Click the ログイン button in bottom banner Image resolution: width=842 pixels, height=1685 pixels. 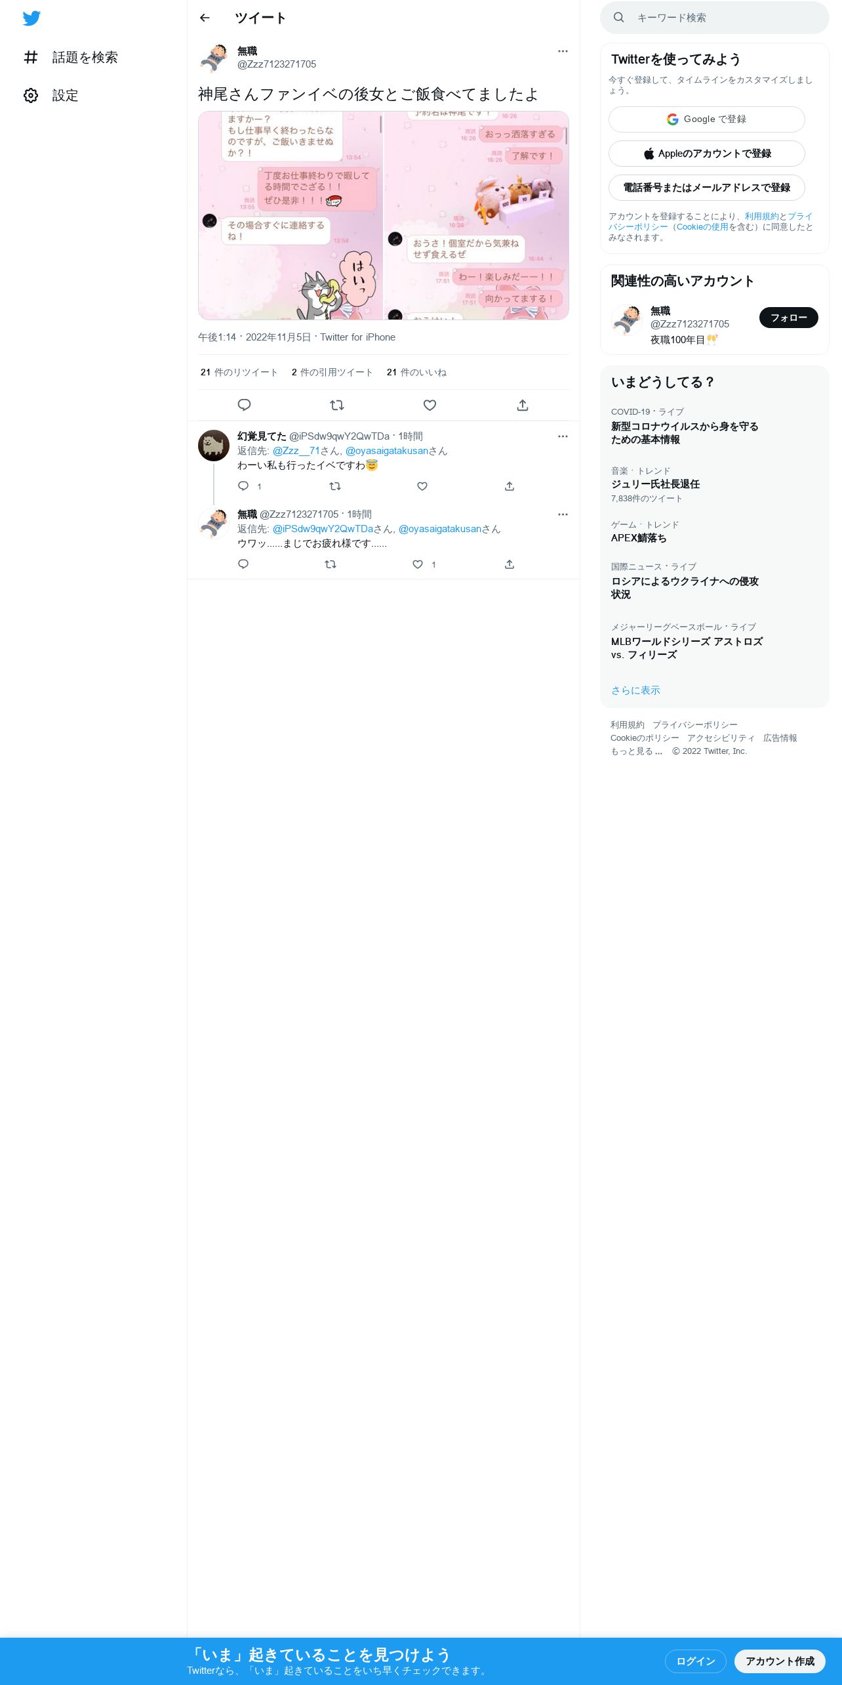click(x=695, y=1661)
